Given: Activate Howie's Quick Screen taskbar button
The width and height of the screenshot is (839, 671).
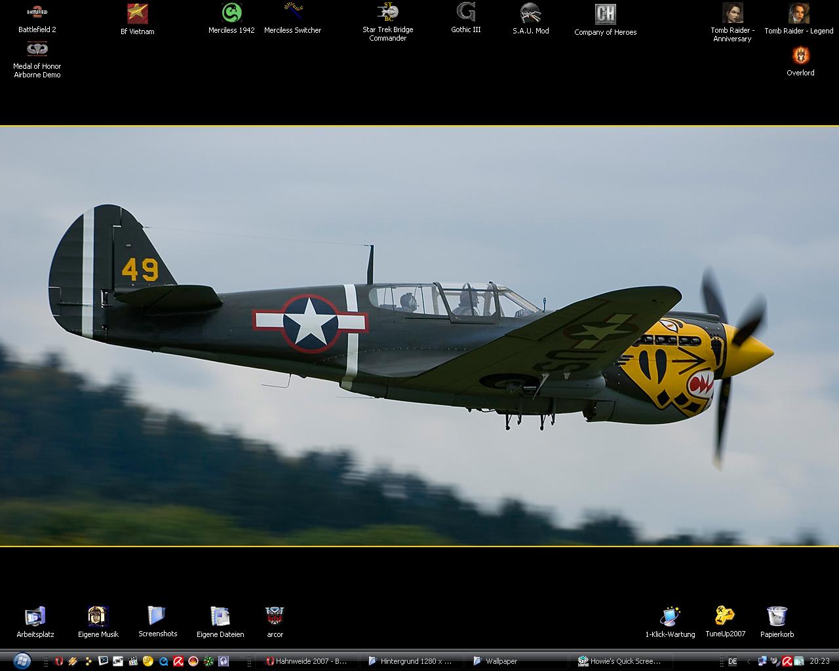Looking at the screenshot, I should click(619, 661).
